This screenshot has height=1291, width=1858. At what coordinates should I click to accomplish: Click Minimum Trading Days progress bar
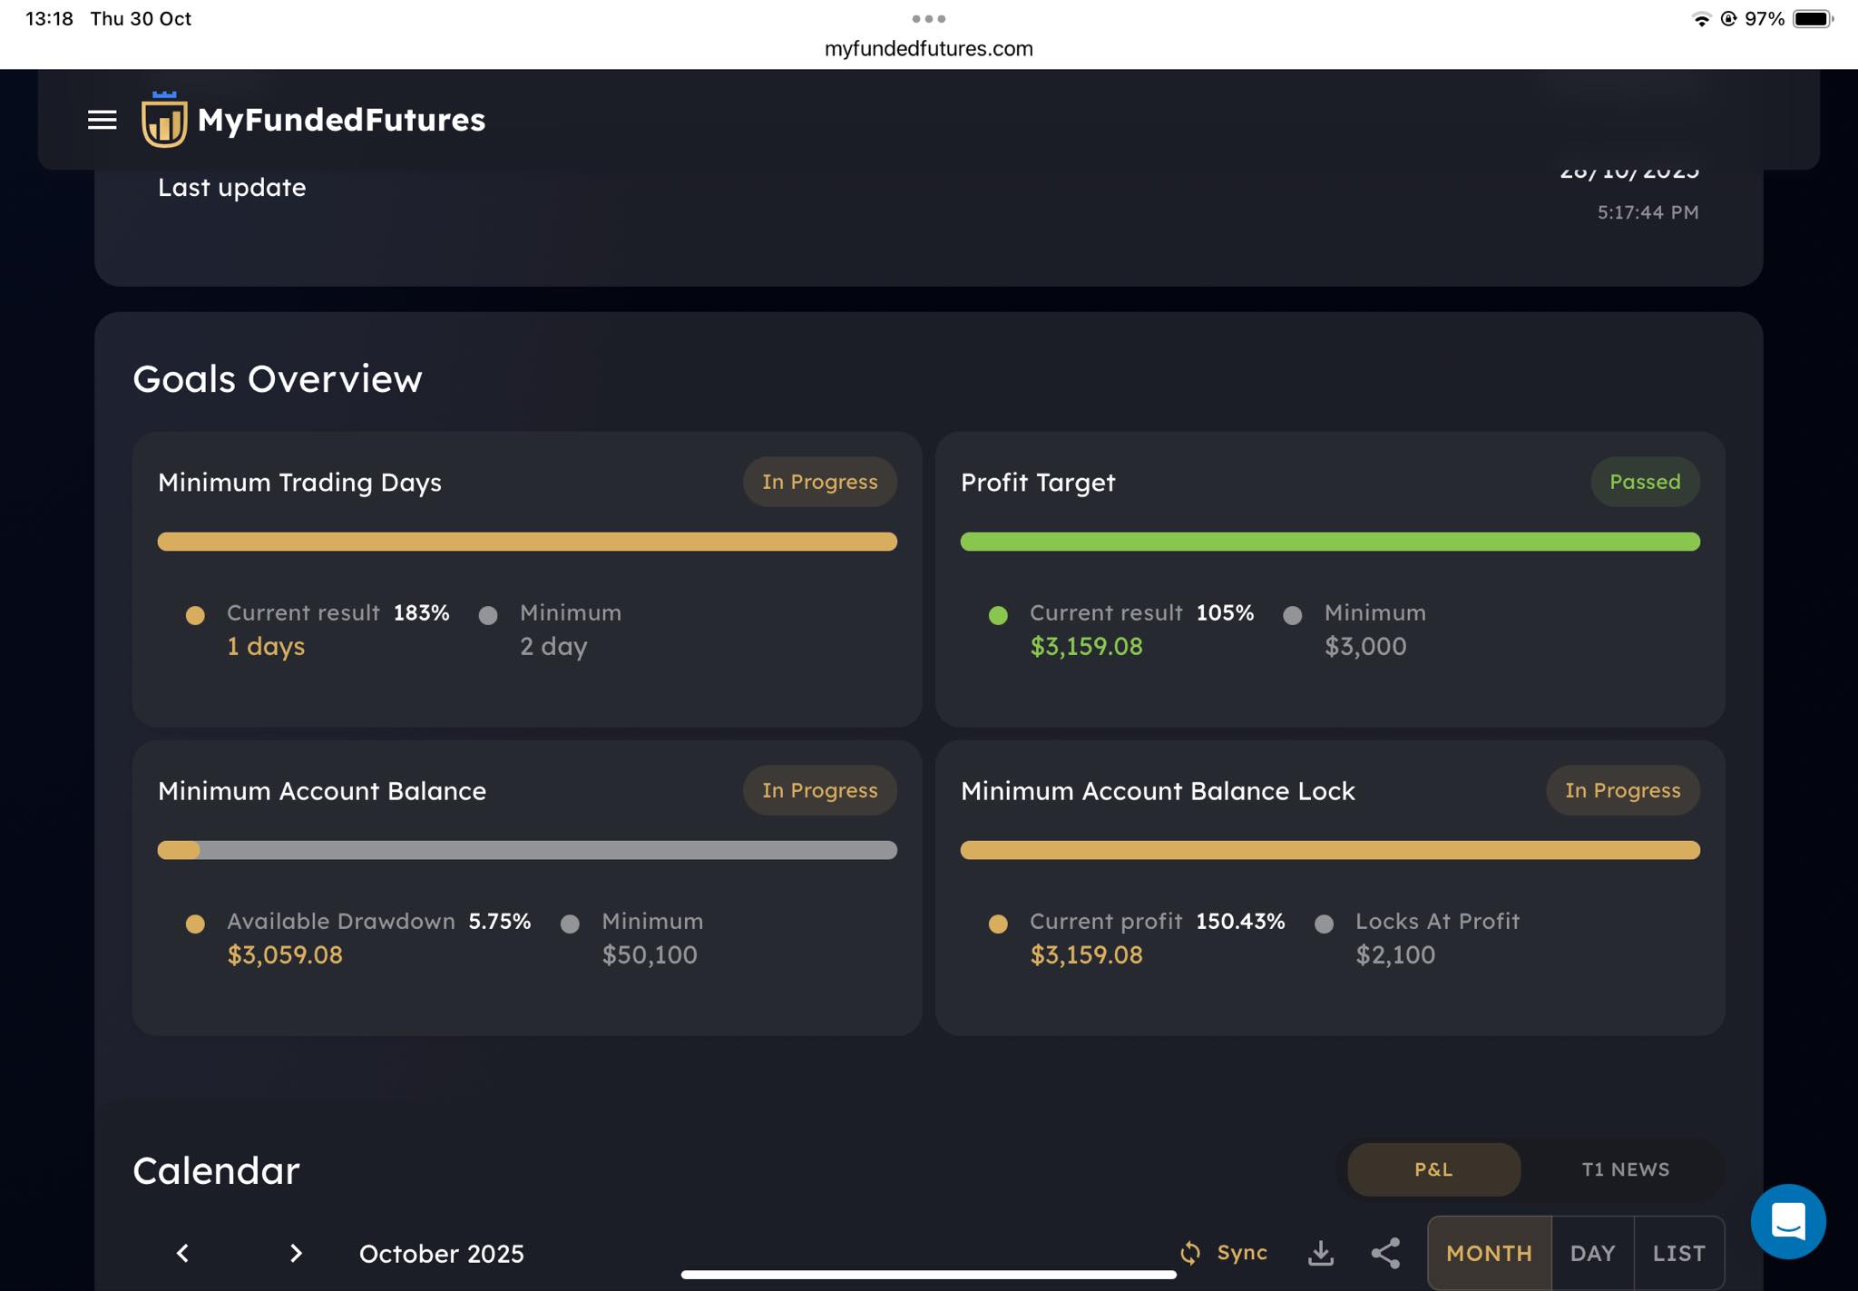click(527, 542)
